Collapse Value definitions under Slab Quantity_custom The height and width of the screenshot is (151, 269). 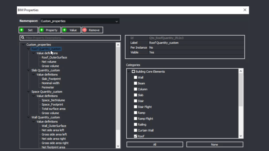(x=34, y=74)
